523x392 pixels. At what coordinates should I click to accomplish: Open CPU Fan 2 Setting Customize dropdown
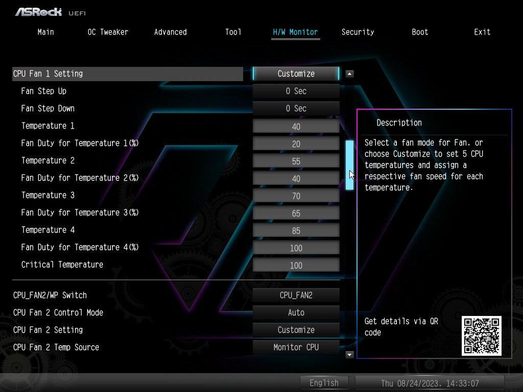(x=296, y=330)
